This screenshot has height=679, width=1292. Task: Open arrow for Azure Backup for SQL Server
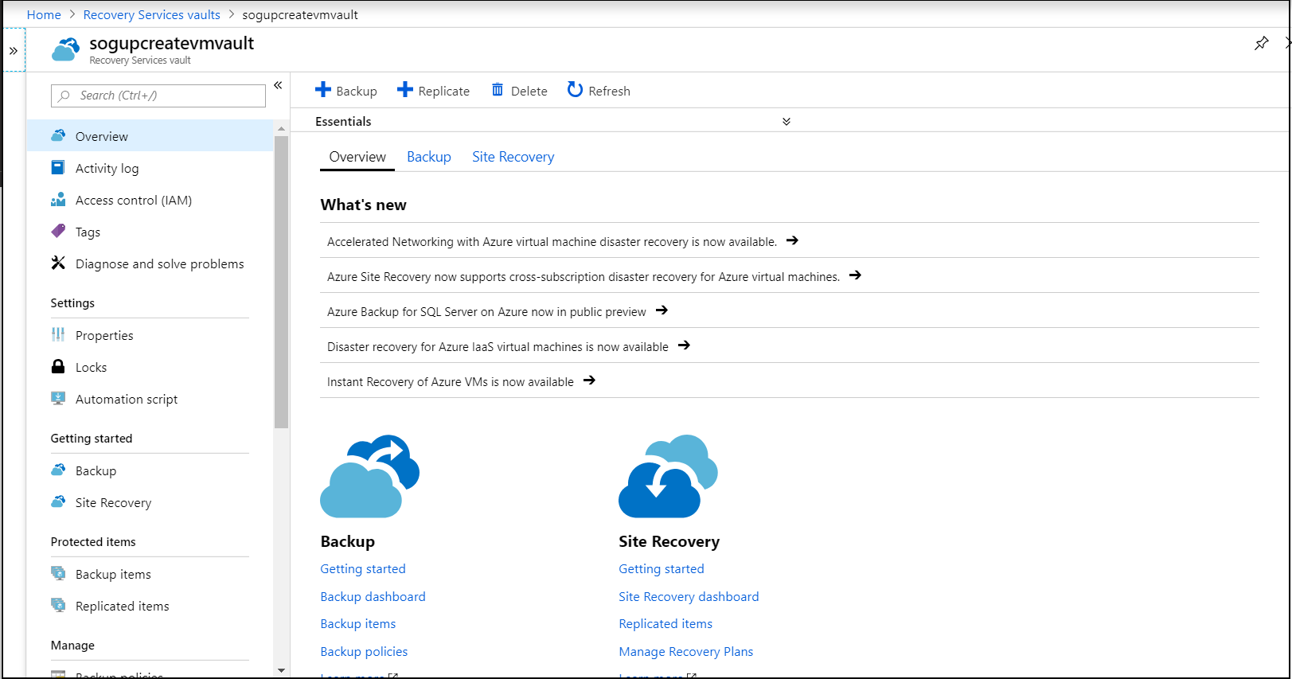[662, 310]
